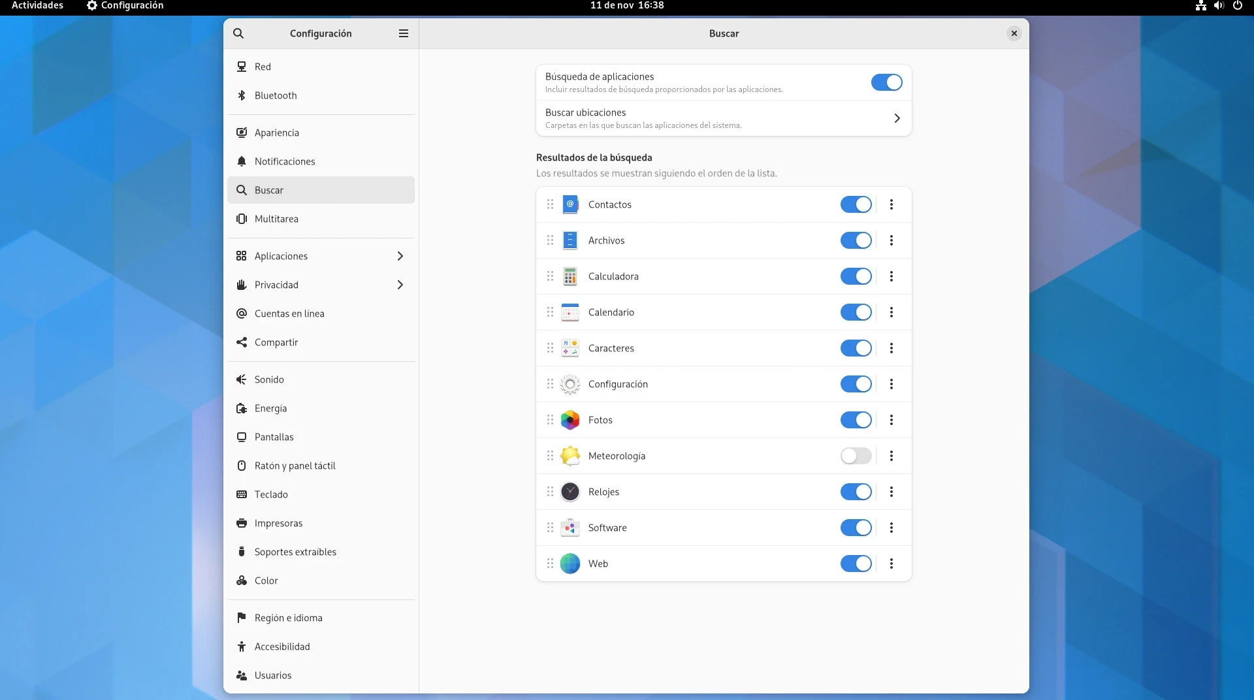Open the clock and date menu
The height and width of the screenshot is (700, 1254).
(626, 6)
